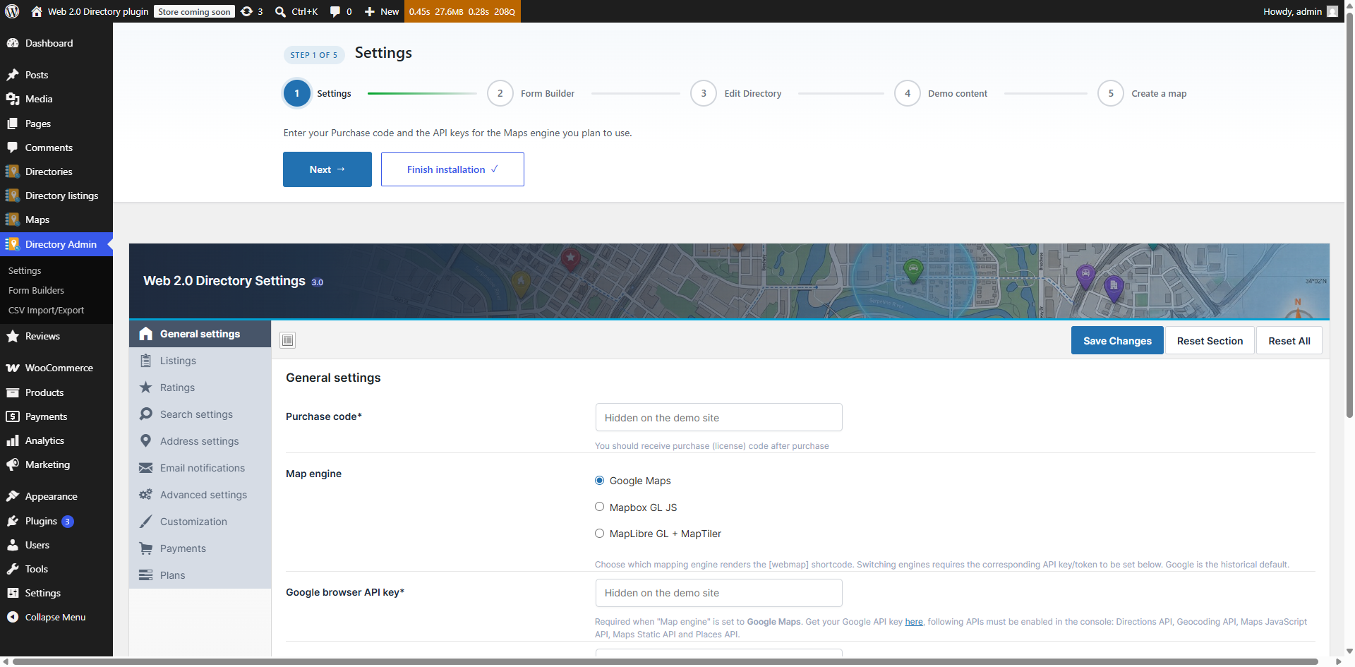Click the Marketing megaphone icon

[13, 464]
